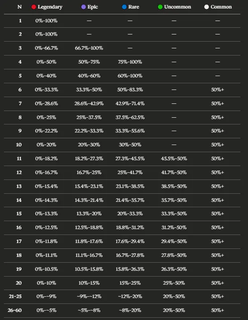
Task: Click the 0%-33.3% Legendary cell in row 6
Action: (47, 90)
